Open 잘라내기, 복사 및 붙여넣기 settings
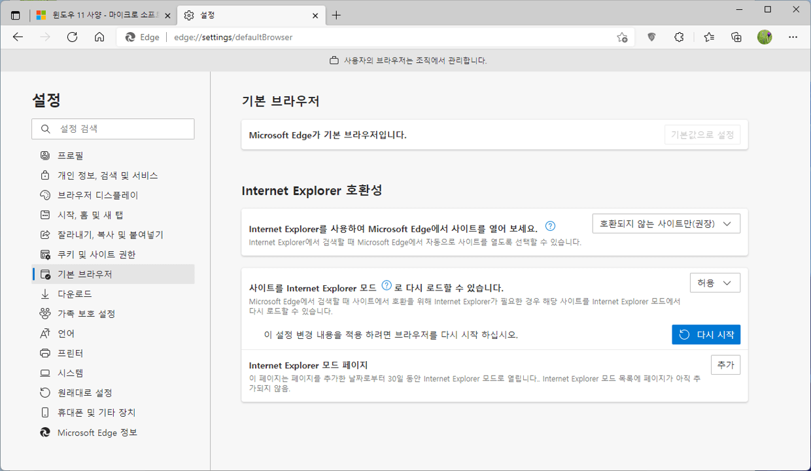This screenshot has width=811, height=471. (113, 234)
